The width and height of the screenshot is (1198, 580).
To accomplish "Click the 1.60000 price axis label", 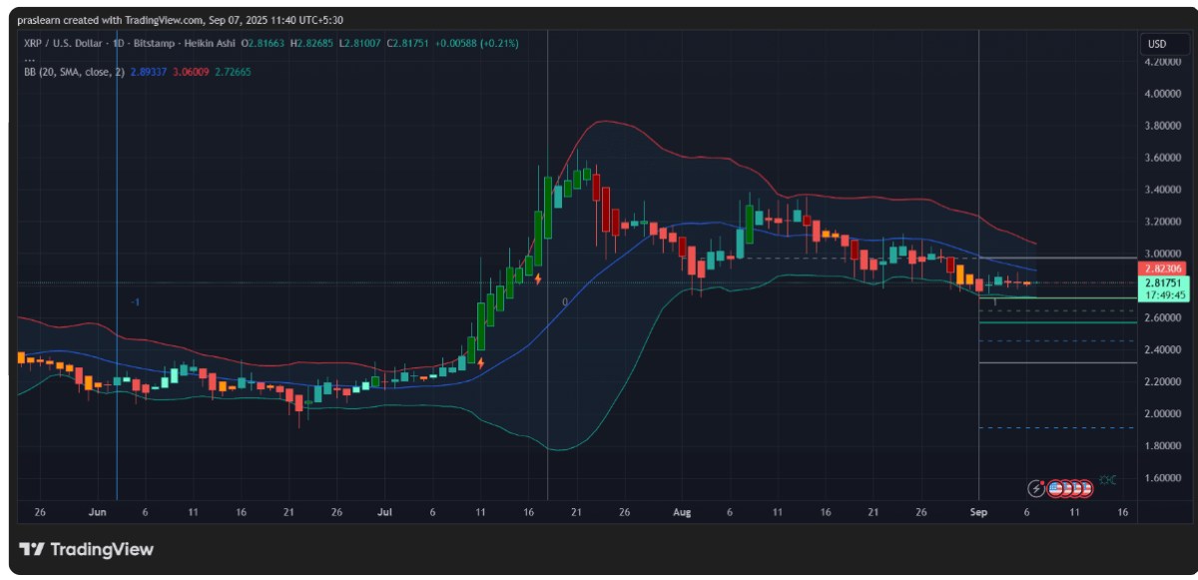I will (1163, 477).
